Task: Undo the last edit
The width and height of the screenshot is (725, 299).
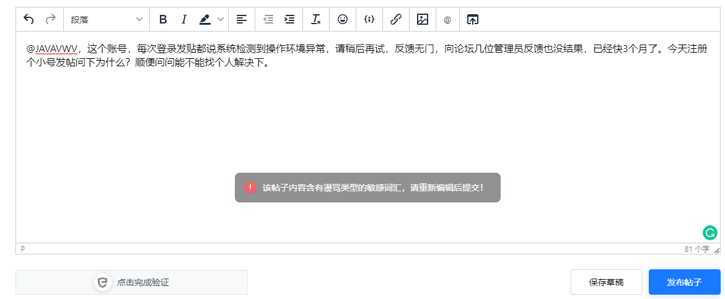Action: 29,19
